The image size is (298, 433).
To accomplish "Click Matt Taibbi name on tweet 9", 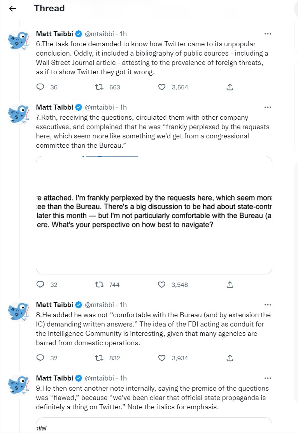I will pos(54,378).
